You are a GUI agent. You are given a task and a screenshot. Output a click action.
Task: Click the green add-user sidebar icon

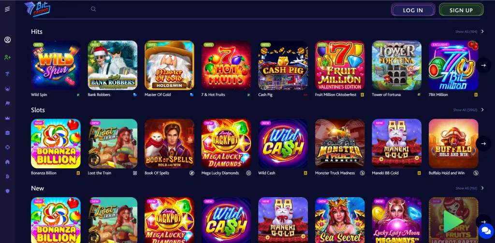pos(8,57)
